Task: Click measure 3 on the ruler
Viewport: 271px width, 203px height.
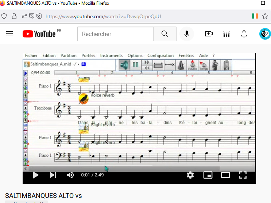Action: pos(142,72)
